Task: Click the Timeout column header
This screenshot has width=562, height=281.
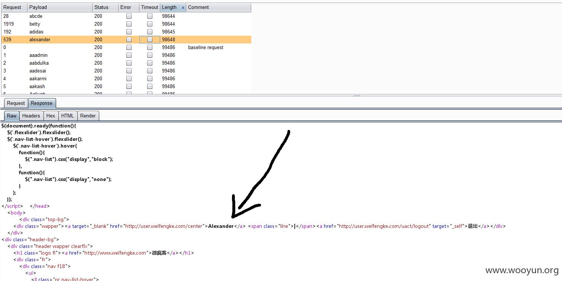Action: tap(149, 7)
